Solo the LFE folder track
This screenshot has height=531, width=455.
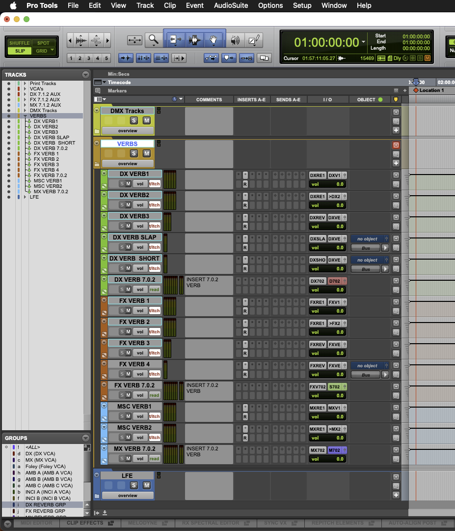point(134,485)
